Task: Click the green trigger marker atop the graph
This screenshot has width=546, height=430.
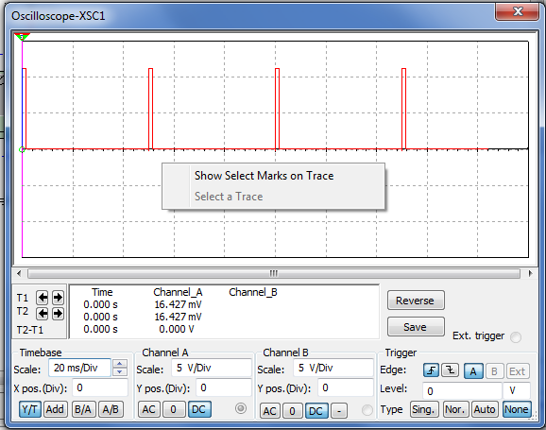Action: pyautogui.click(x=22, y=37)
